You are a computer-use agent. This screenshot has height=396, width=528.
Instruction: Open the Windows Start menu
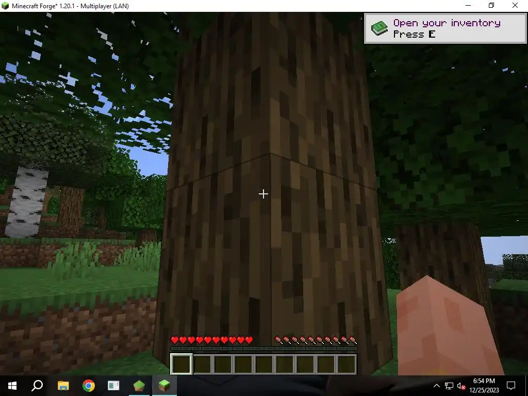coord(12,386)
